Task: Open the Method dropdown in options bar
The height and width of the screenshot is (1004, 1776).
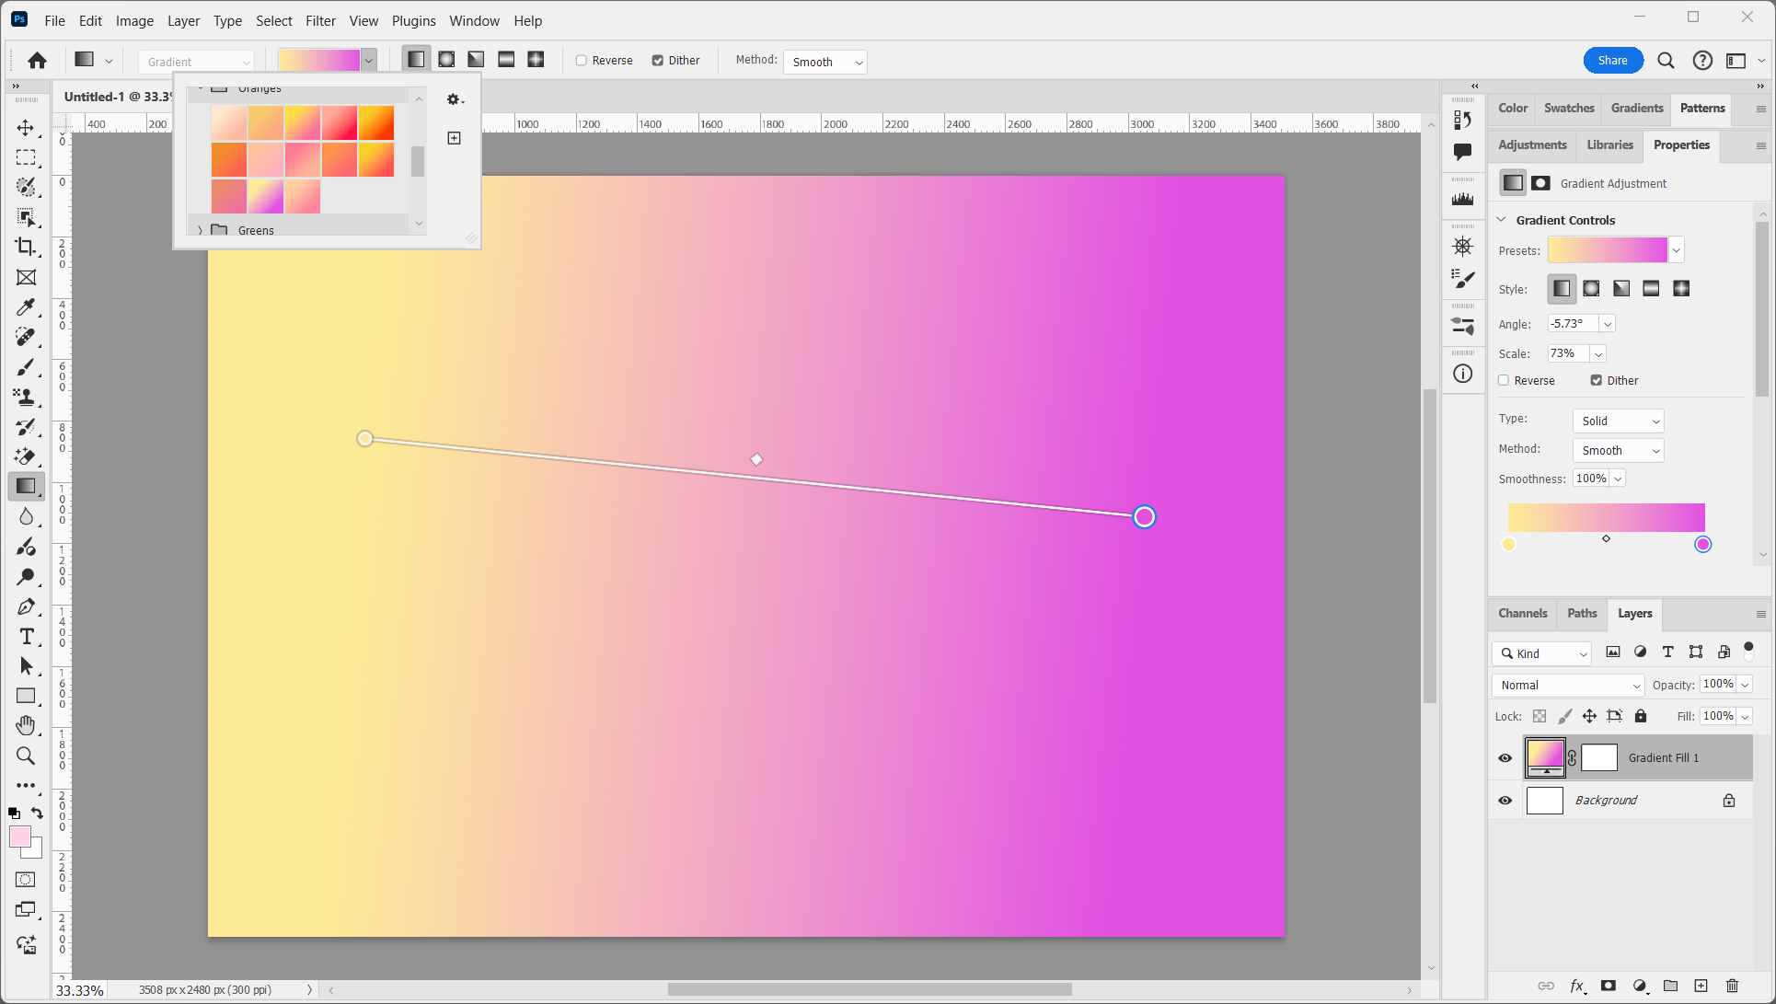Action: pyautogui.click(x=825, y=62)
